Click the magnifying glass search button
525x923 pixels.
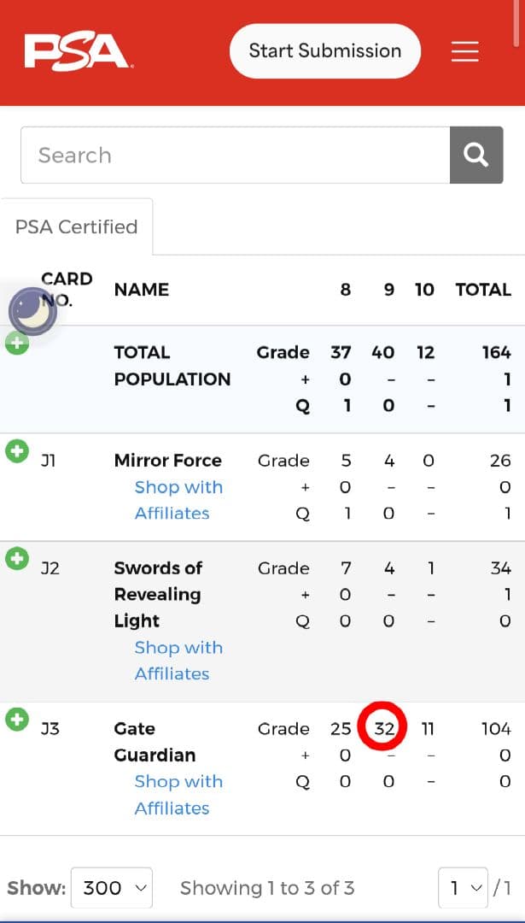point(475,155)
